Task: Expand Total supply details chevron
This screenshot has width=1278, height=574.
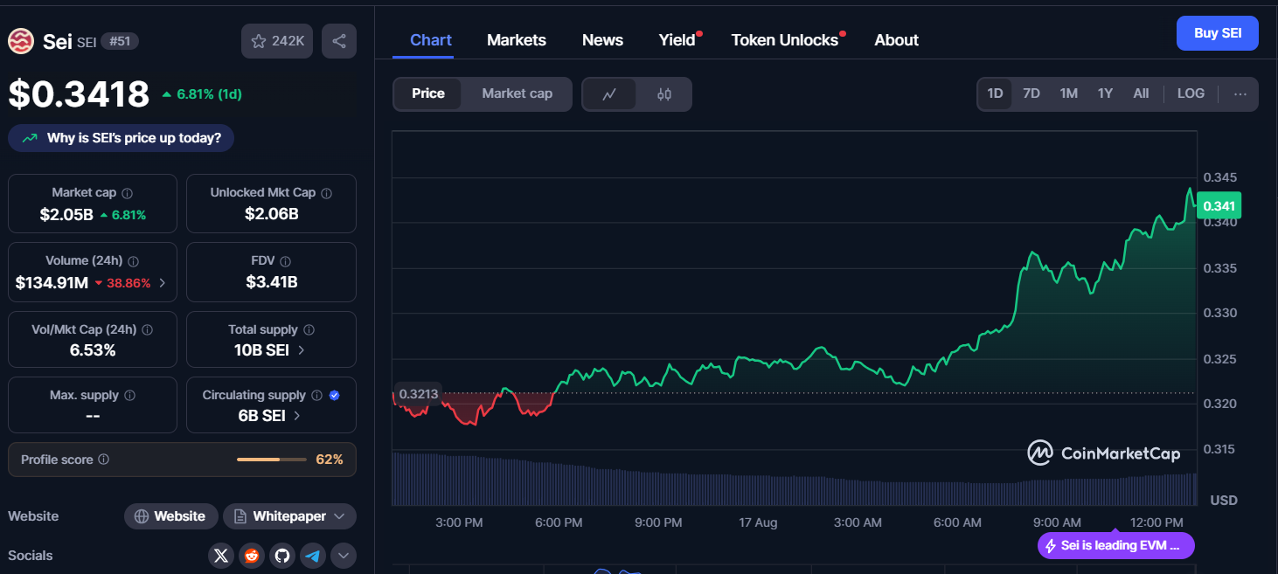Action: (x=302, y=350)
